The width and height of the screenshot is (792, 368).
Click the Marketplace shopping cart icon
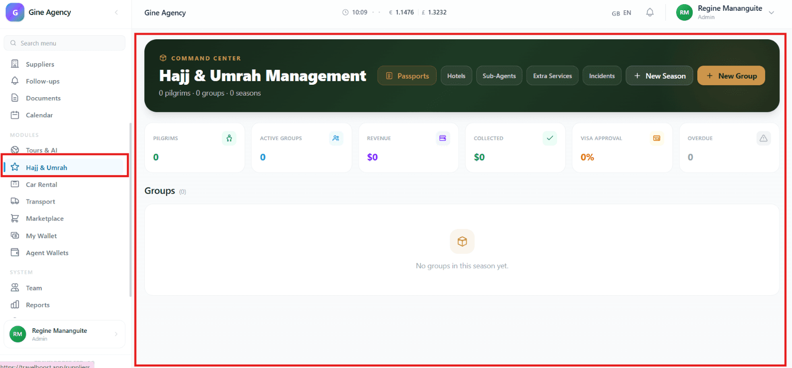tap(15, 219)
